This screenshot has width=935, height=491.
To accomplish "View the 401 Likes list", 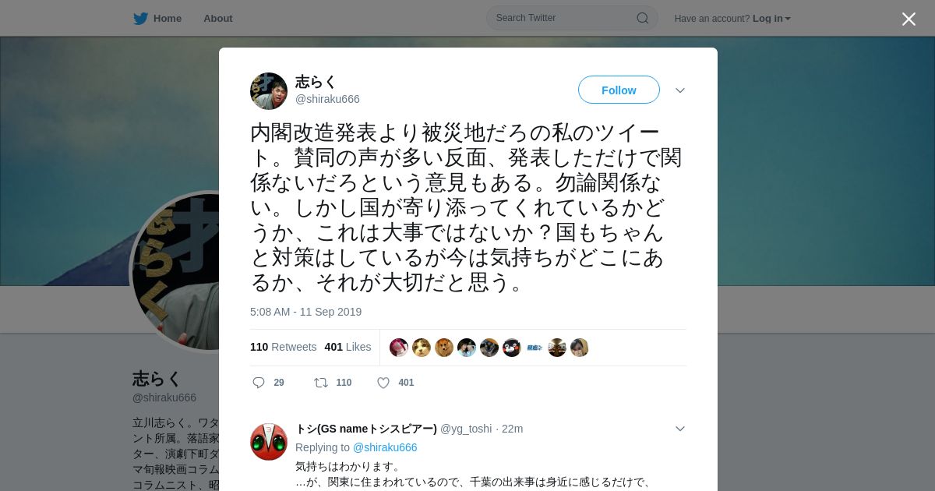I will coord(348,347).
